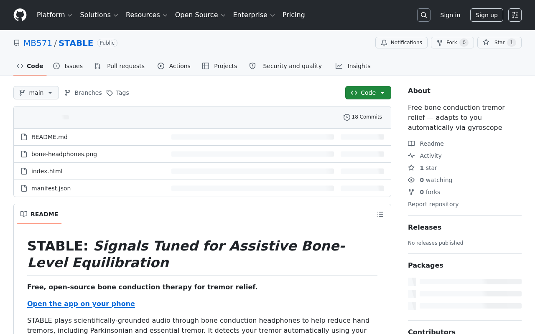Click the bone-headphones.png file icon
The width and height of the screenshot is (535, 334).
[24, 154]
